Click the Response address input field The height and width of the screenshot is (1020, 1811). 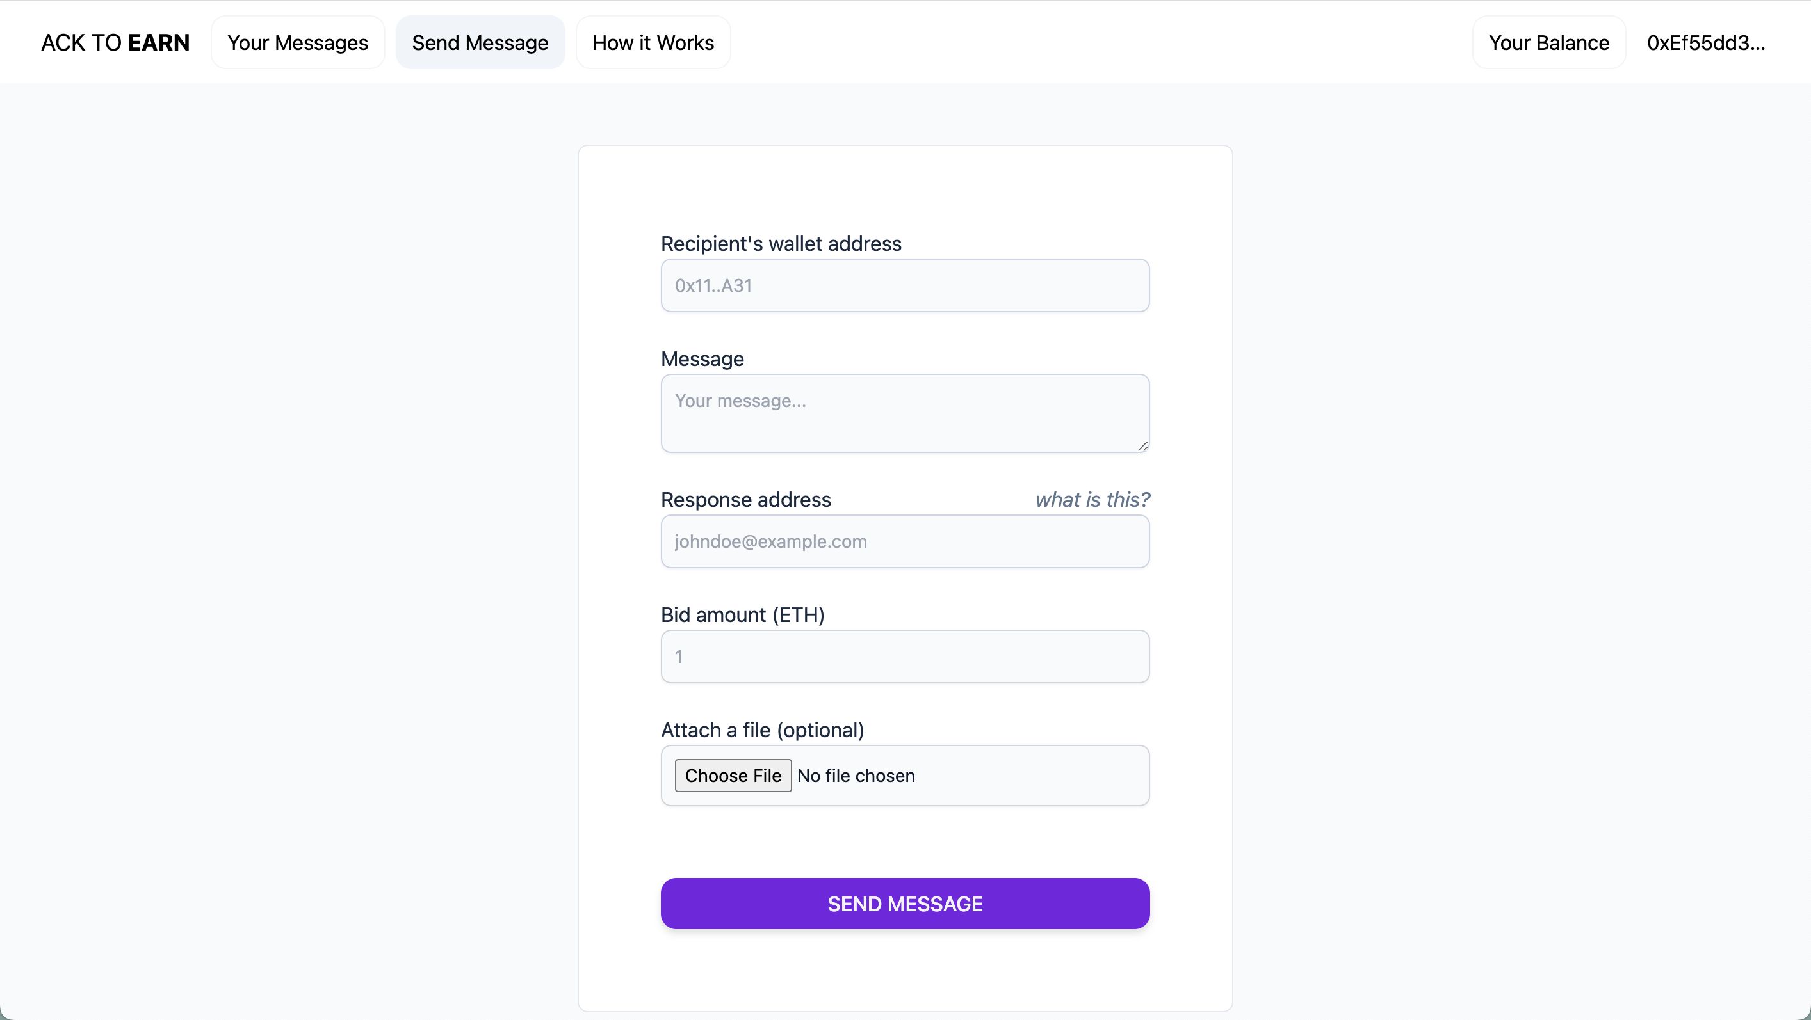906,541
